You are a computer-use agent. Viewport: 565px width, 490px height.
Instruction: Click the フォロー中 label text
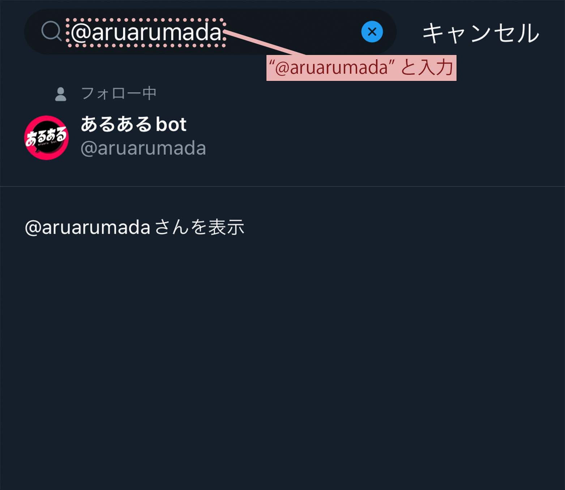tap(119, 94)
